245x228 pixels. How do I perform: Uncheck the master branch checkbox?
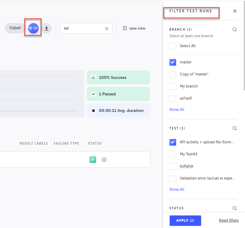(173, 62)
